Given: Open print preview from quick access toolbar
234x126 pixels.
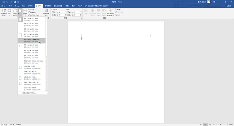Looking at the screenshot, I should click(18, 2).
